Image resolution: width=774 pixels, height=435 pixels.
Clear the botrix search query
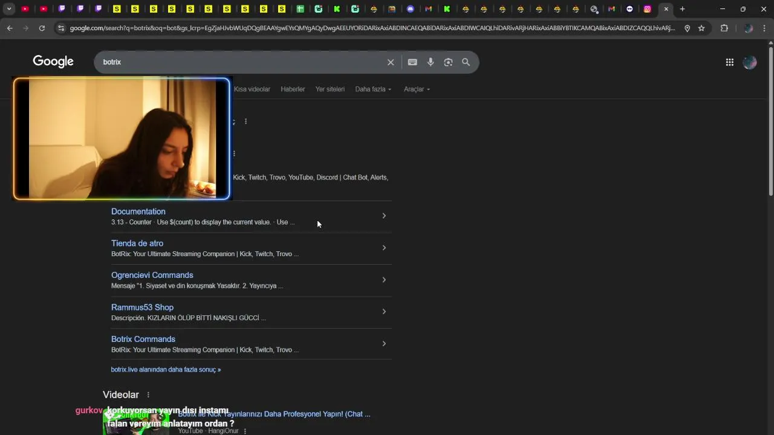(391, 62)
